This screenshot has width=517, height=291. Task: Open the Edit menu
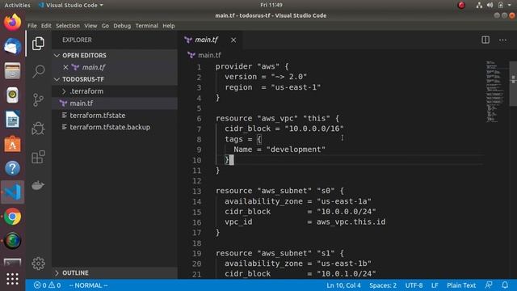point(46,26)
